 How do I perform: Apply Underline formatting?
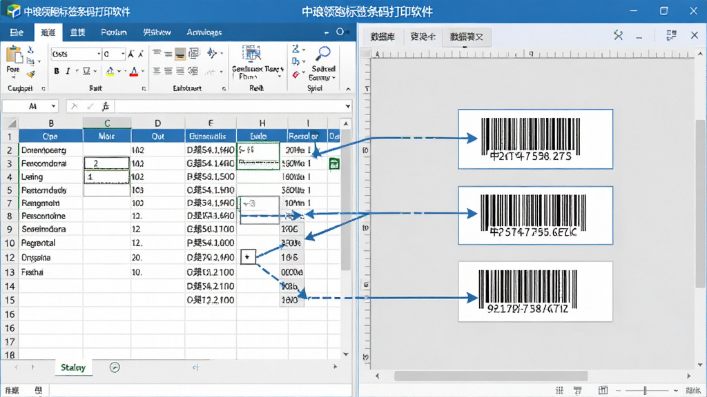tap(86, 71)
